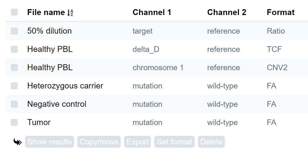Screen dimensions: 308x153
Task: Click the Show results button
Action: (x=49, y=142)
